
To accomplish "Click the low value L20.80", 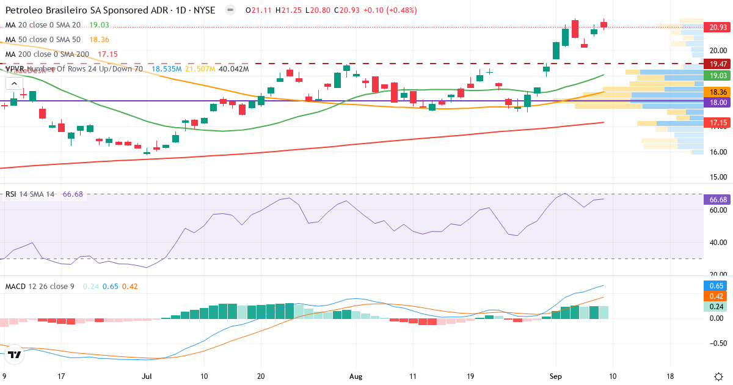I will (318, 10).
